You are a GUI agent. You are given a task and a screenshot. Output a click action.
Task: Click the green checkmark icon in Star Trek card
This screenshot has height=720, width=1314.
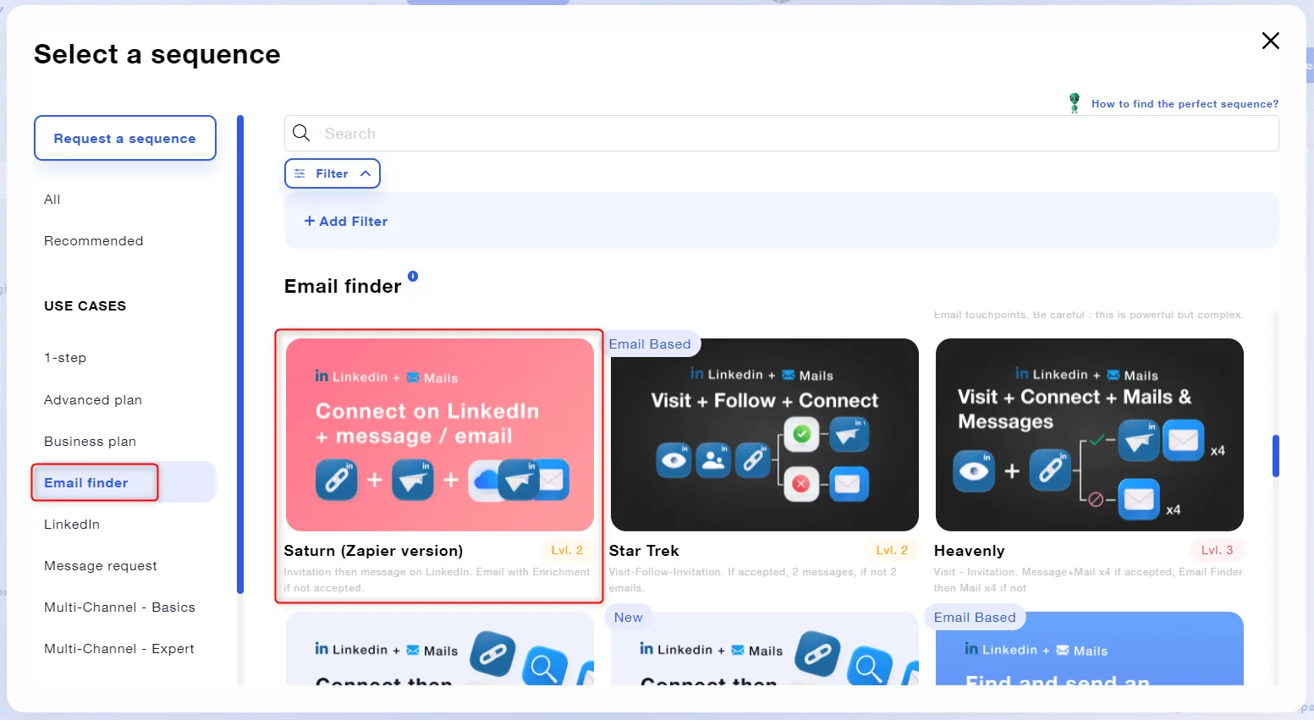coord(801,435)
